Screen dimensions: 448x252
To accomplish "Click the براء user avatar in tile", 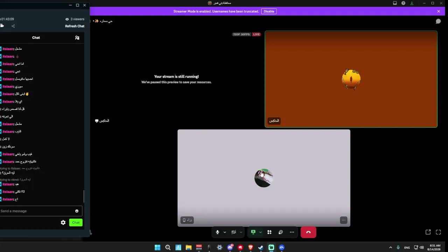I will [x=264, y=178].
